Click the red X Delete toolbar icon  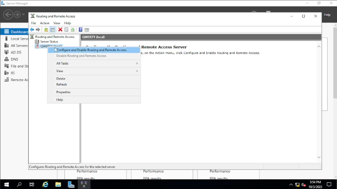[60, 30]
